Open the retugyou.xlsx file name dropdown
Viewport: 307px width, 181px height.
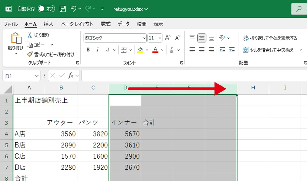(x=131, y=9)
